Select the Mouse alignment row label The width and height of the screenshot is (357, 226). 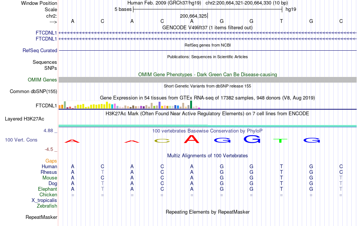(50, 178)
